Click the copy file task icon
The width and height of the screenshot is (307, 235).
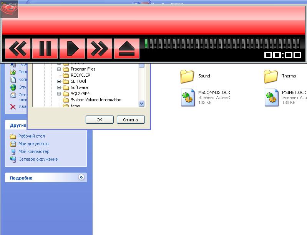coord(13,79)
